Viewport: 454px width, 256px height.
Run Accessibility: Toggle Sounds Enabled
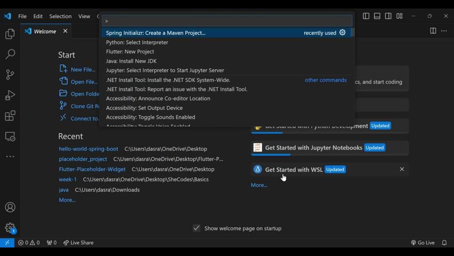tap(226, 117)
